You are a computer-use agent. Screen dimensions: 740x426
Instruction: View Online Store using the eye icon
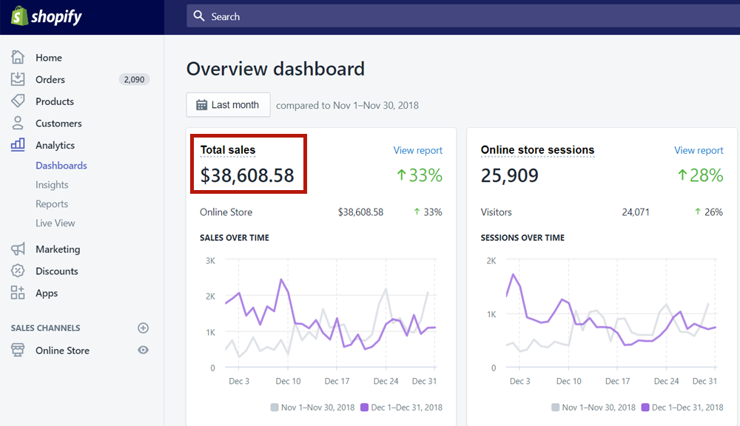(144, 351)
